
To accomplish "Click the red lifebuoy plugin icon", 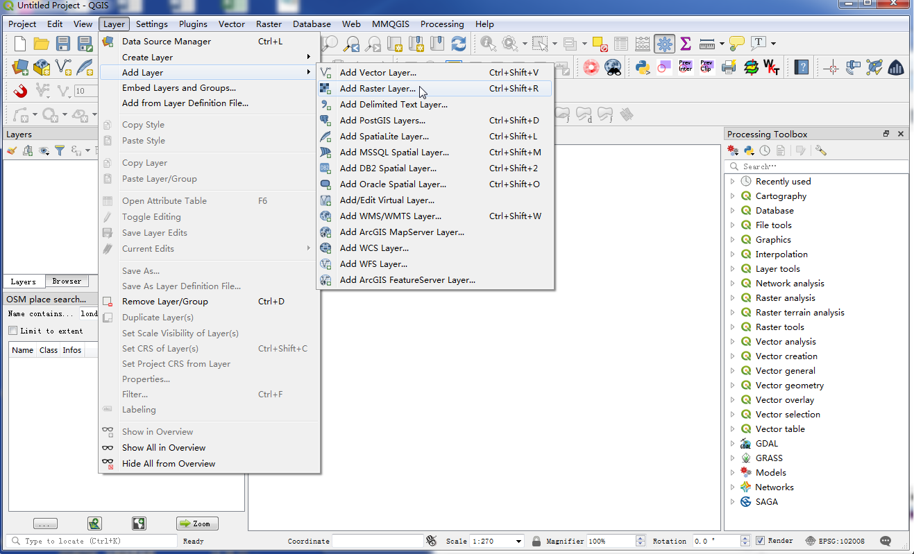I will [x=591, y=67].
